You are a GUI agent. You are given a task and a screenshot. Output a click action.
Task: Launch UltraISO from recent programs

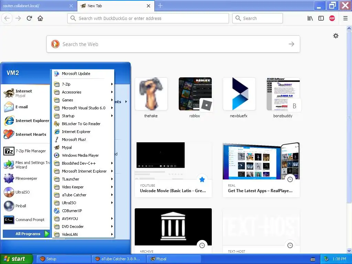tap(26, 192)
